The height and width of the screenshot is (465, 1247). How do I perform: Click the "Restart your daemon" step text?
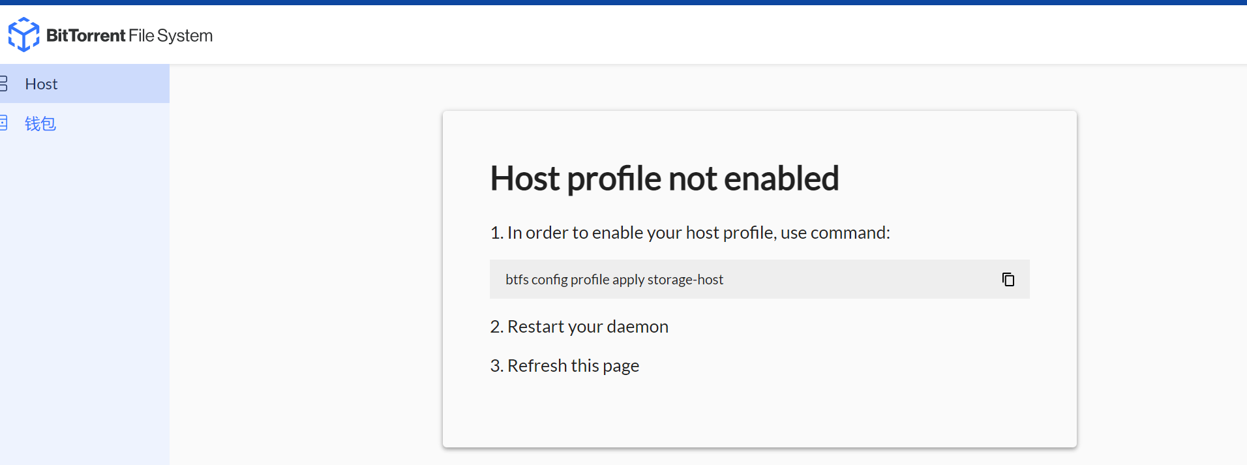pyautogui.click(x=579, y=327)
